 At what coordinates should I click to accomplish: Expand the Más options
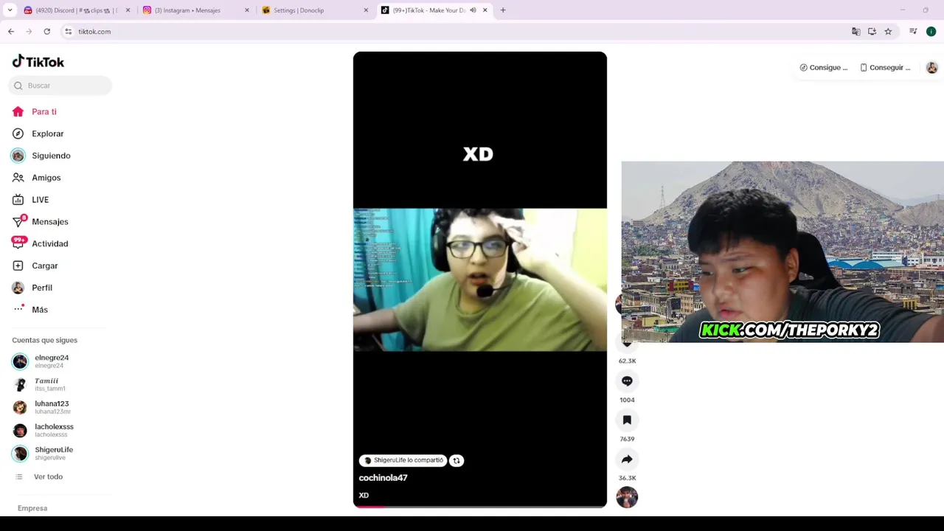coord(39,310)
